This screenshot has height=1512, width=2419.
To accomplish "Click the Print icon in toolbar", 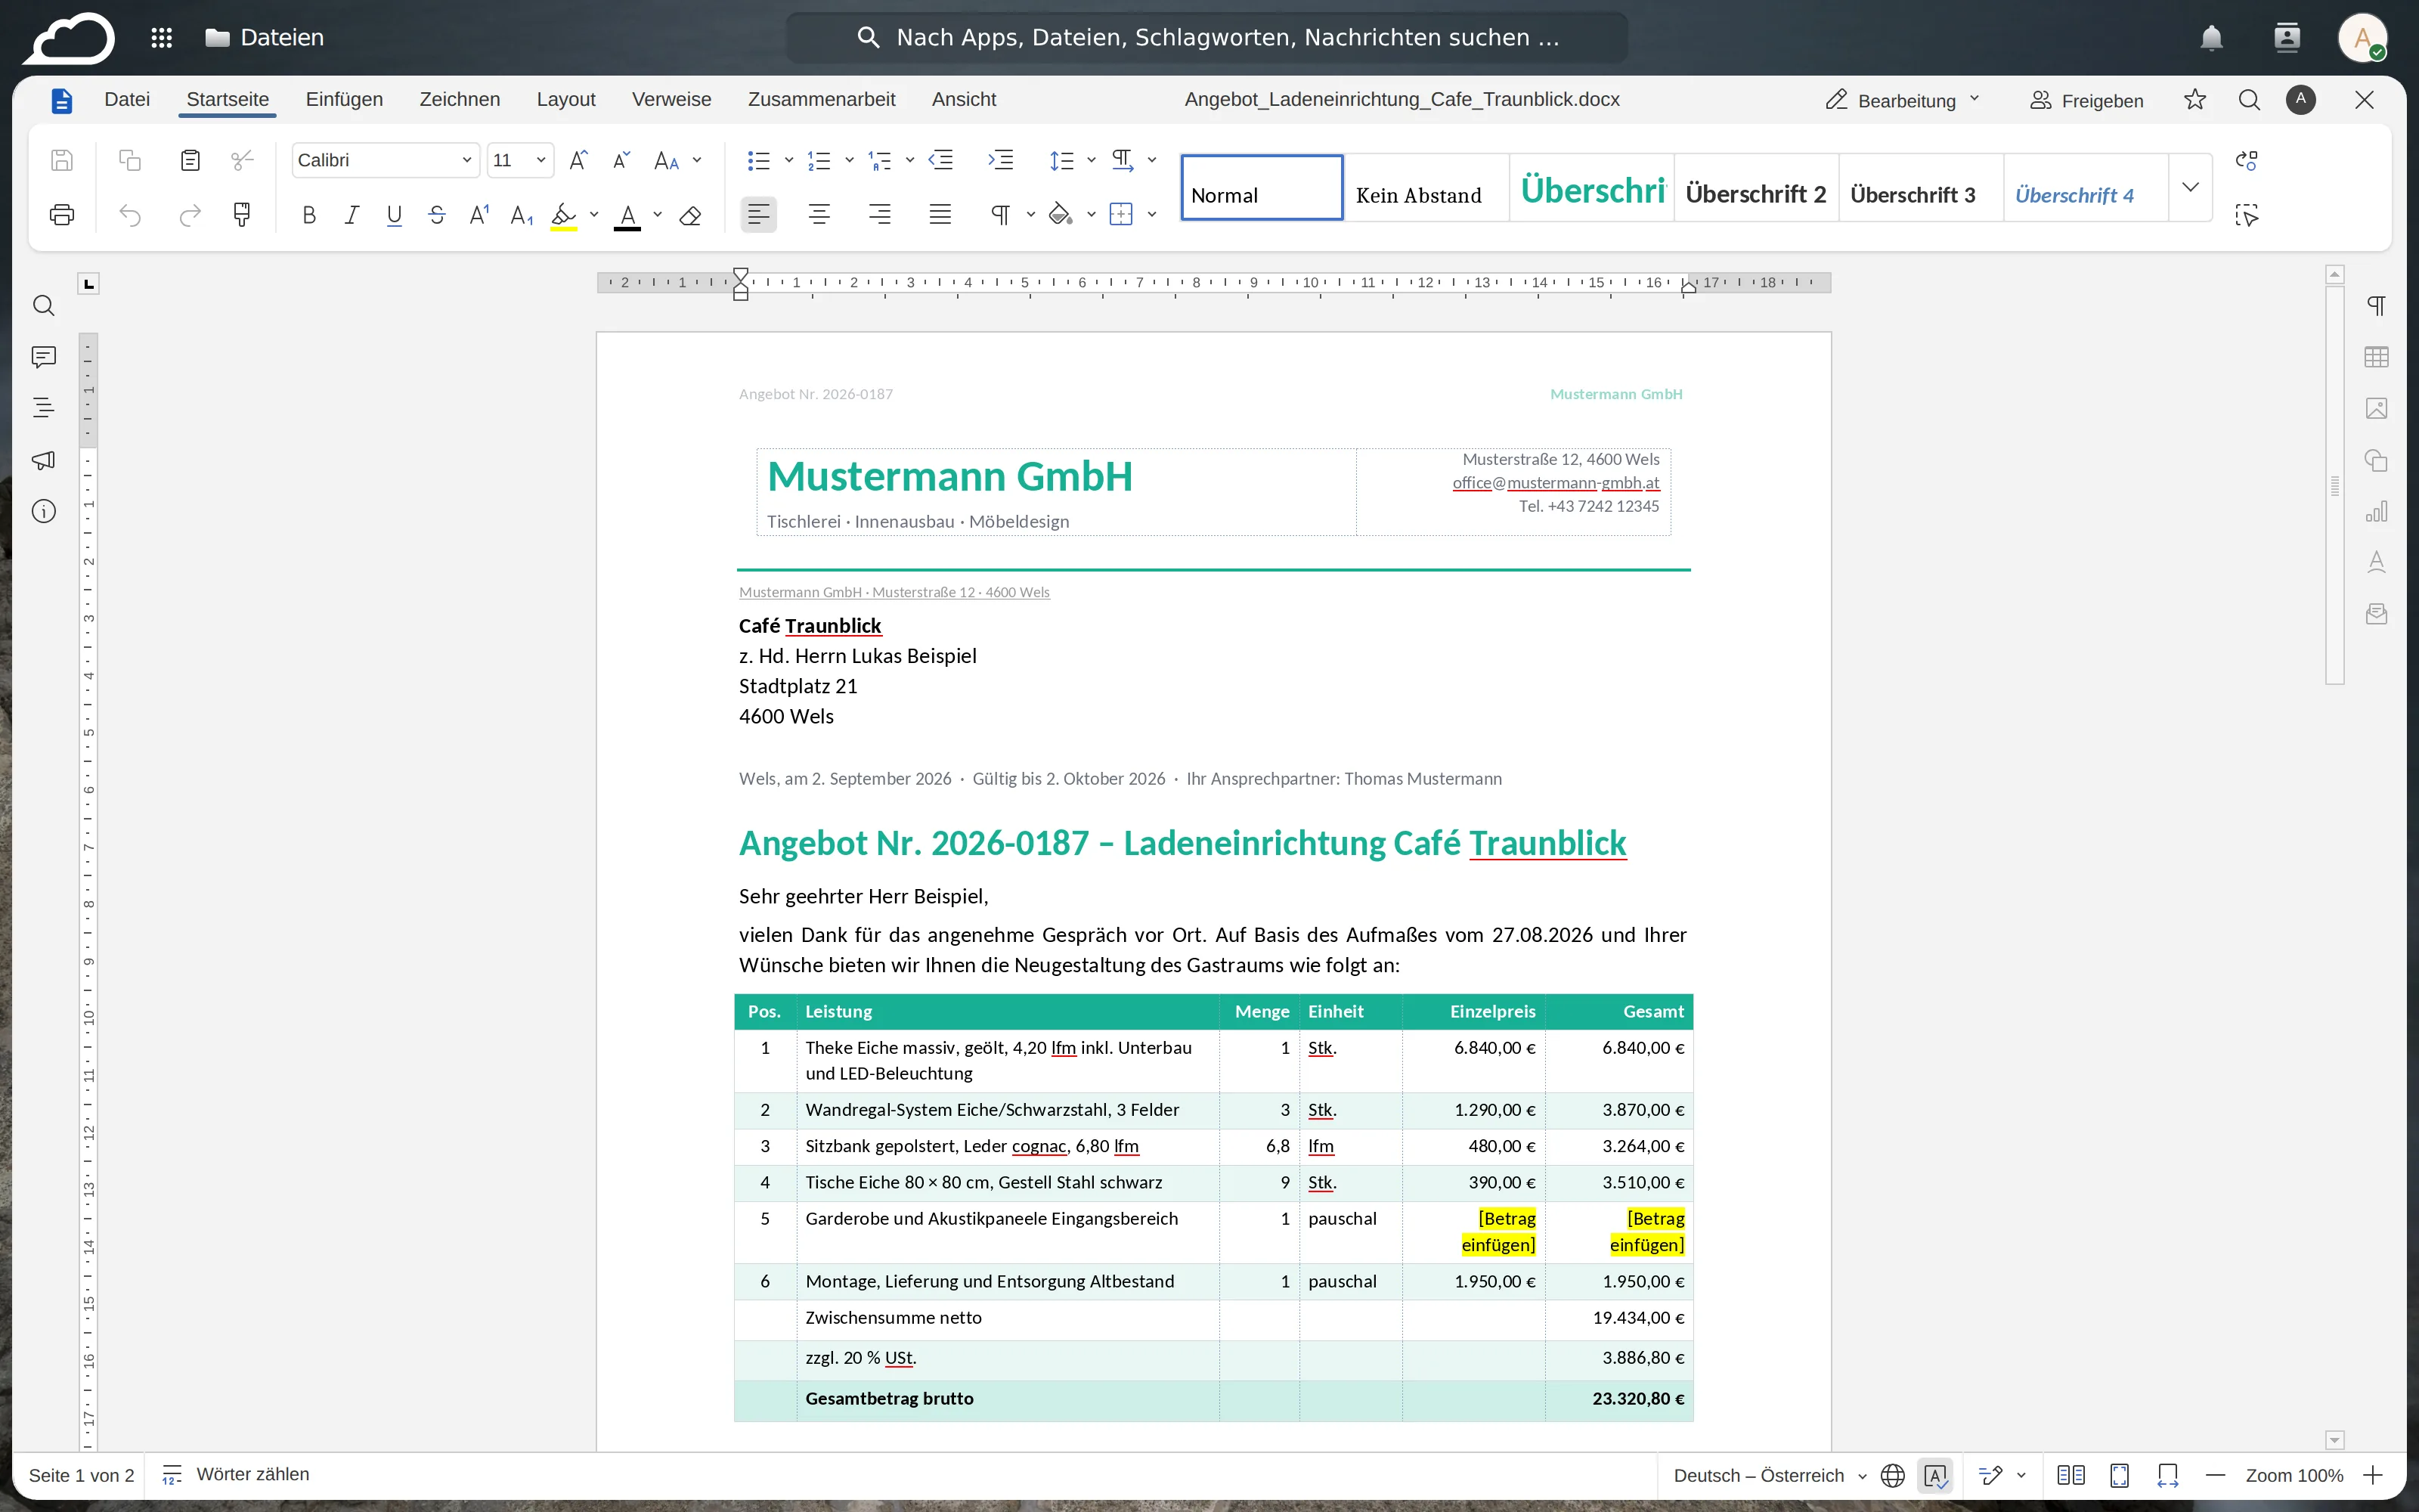I will [62, 215].
